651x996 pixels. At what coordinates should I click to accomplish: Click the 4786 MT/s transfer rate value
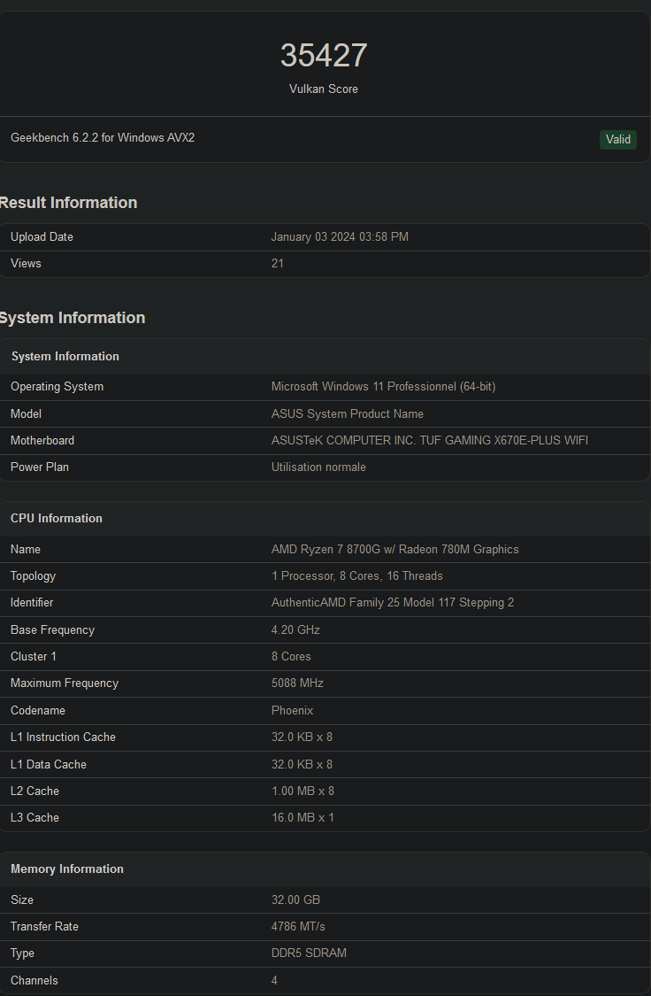click(x=298, y=927)
